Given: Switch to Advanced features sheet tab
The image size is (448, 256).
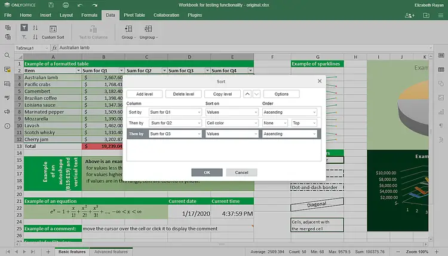Looking at the screenshot, I should 111,252.
